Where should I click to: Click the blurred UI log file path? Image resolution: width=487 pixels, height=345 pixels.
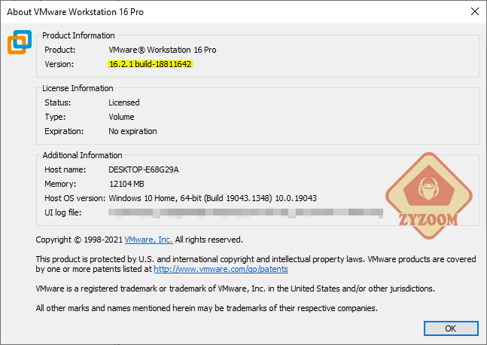point(245,212)
